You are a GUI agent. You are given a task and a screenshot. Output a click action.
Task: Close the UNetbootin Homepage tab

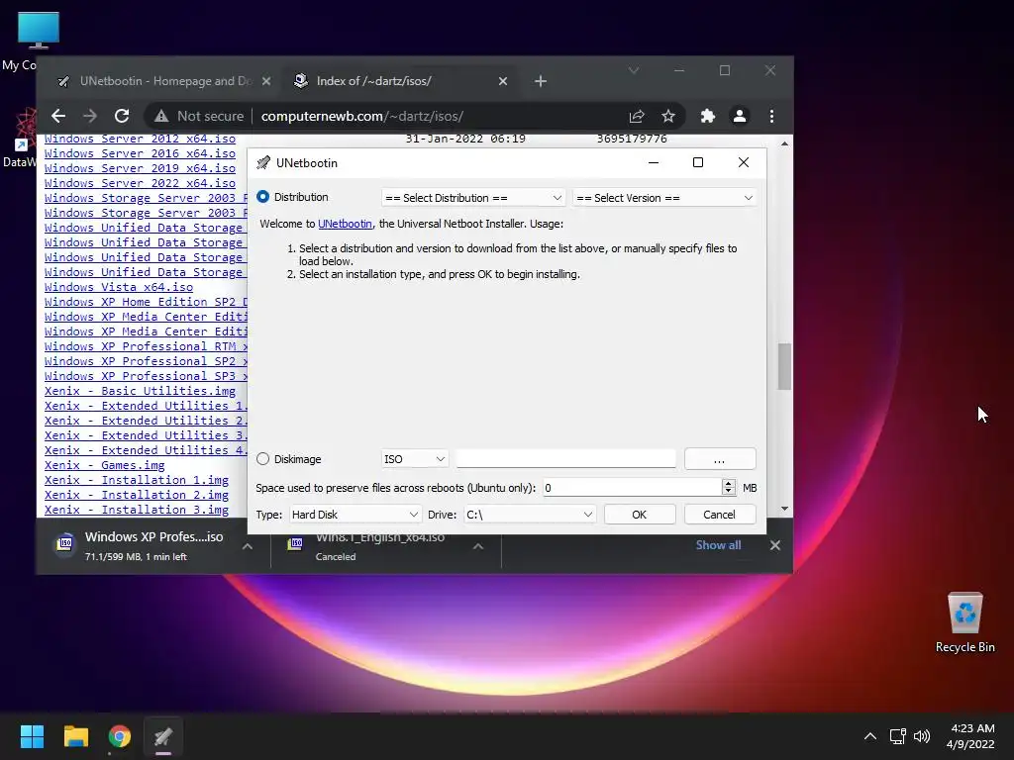(266, 81)
